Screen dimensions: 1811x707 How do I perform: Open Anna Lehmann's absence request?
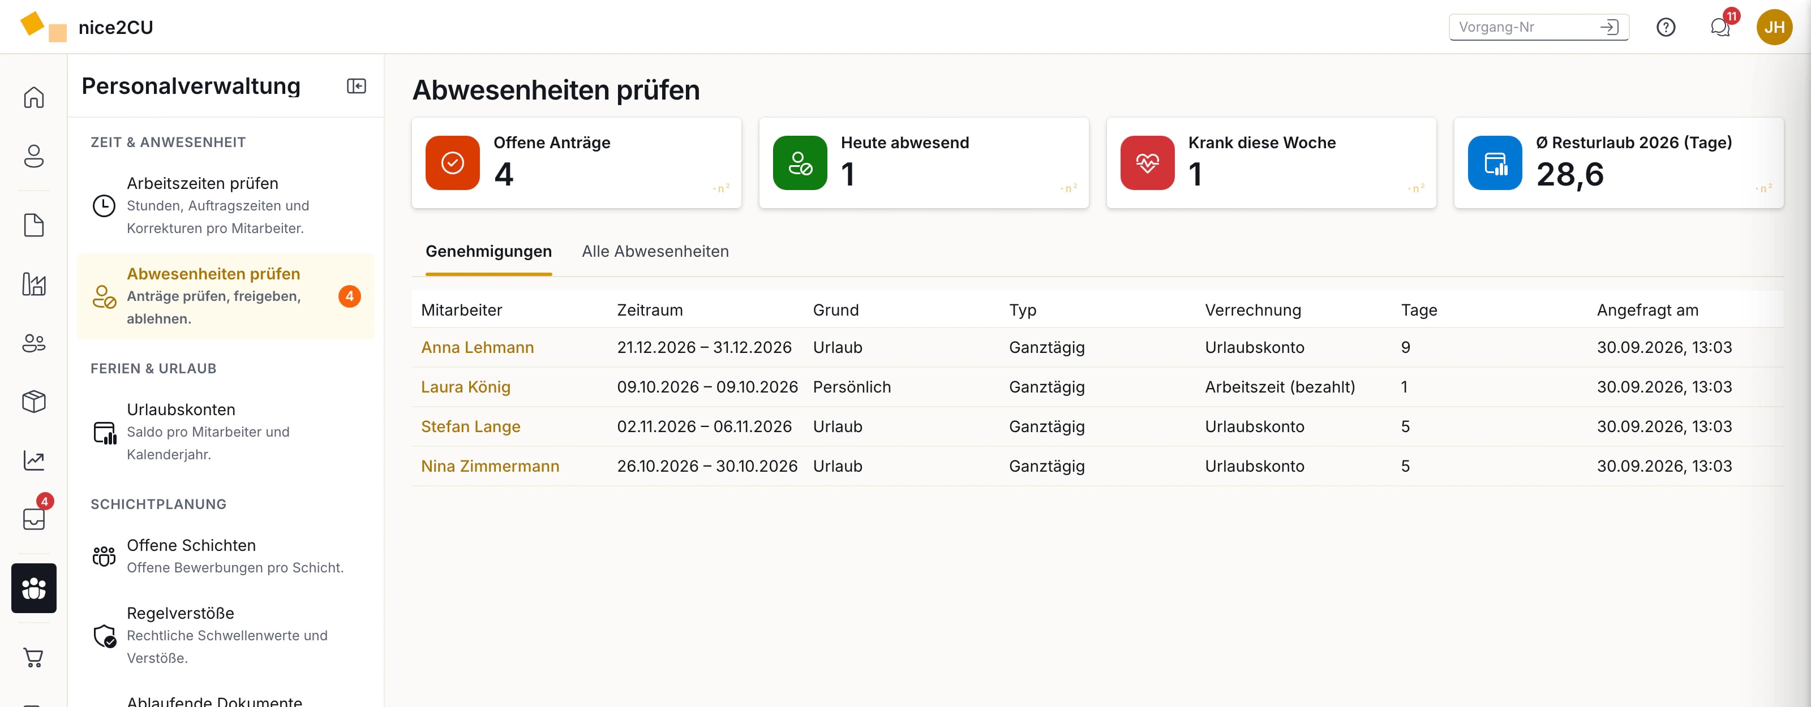click(477, 347)
